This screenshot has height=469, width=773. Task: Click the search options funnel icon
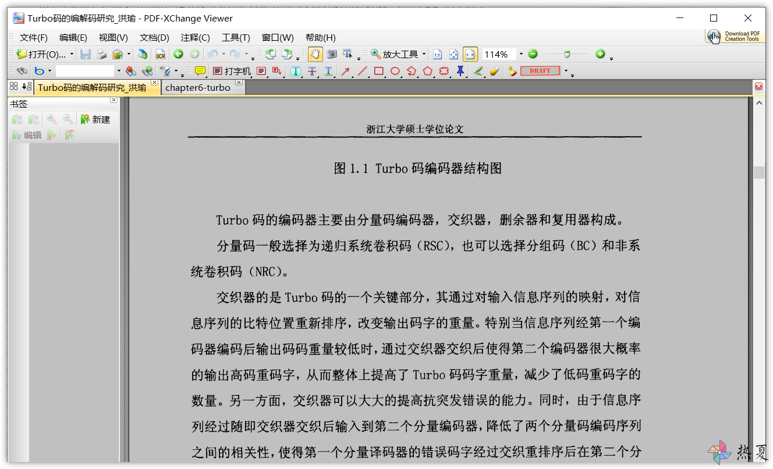click(x=165, y=71)
